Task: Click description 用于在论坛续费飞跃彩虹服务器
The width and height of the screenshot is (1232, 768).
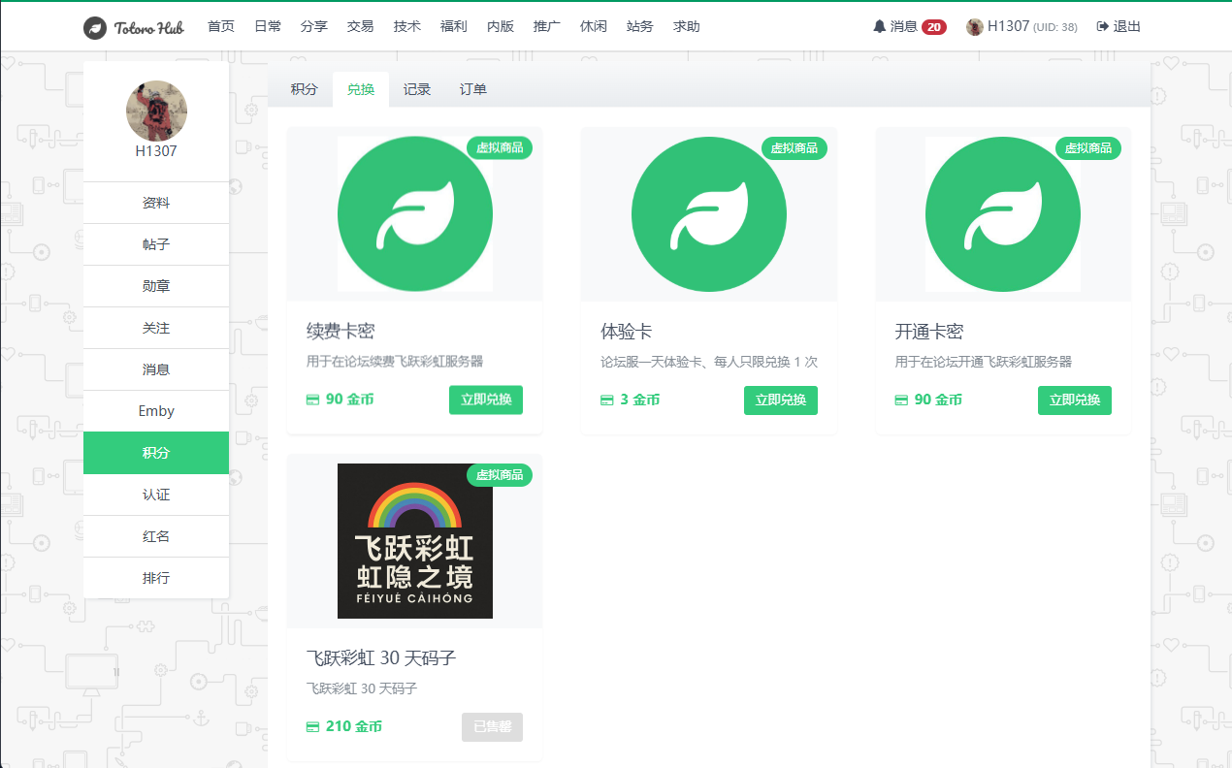Action: [395, 362]
